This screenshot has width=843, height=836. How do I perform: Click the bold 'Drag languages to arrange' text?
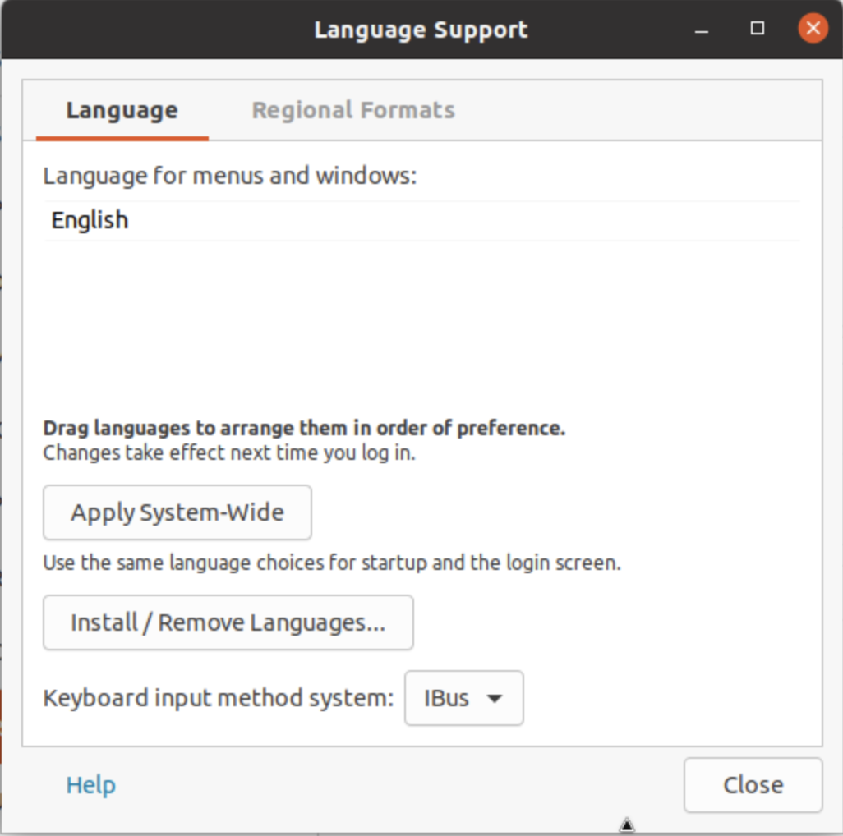[304, 428]
